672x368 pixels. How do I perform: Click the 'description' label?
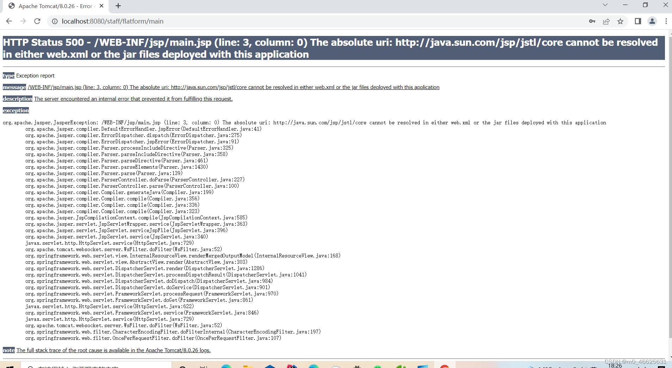pyautogui.click(x=18, y=99)
